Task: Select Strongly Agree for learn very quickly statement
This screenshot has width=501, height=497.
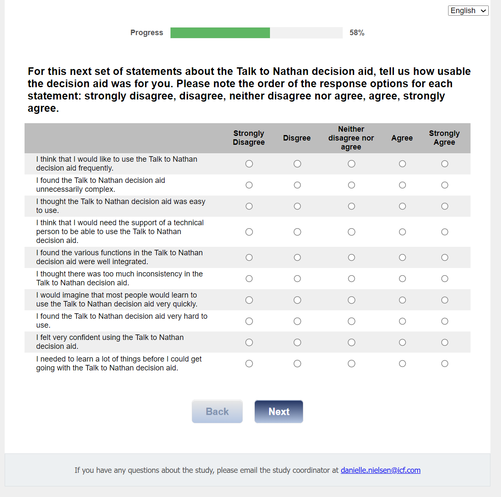Action: tap(445, 300)
